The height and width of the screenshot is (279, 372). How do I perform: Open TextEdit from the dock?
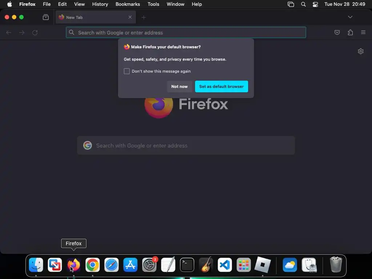click(168, 265)
